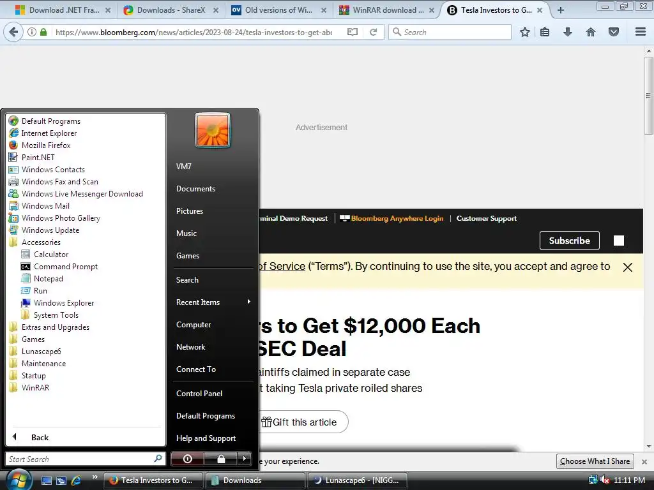654x490 pixels.
Task: Click Show Desktop quick launch icon
Action: [x=46, y=480]
